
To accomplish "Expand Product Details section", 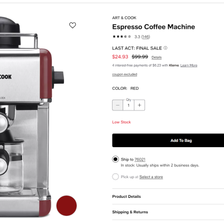I will [168, 196].
